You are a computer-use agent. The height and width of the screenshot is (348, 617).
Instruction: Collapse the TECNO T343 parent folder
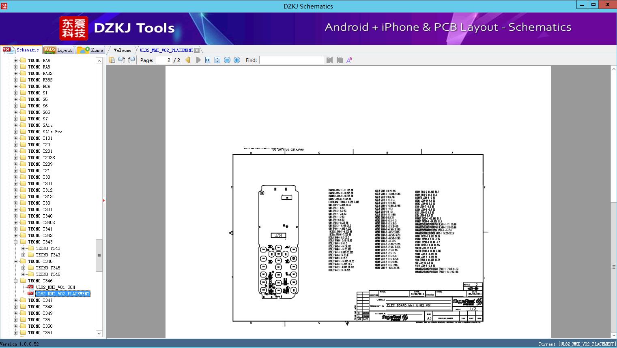(x=16, y=242)
